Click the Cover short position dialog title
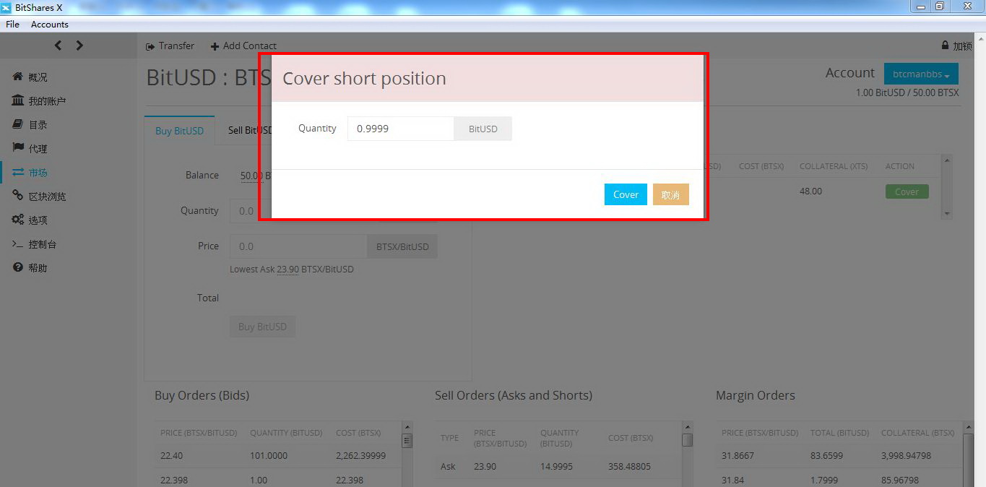The height and width of the screenshot is (487, 986). click(x=364, y=79)
